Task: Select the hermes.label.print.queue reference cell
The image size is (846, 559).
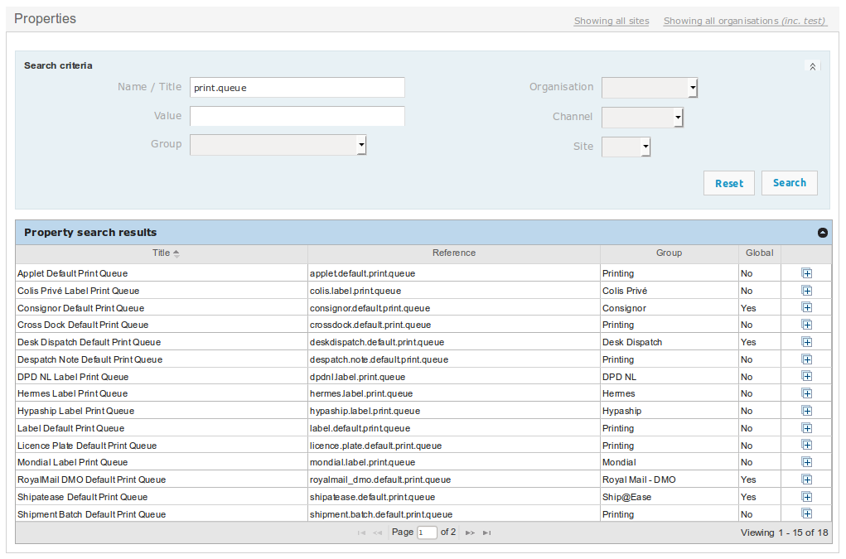Action: point(454,393)
